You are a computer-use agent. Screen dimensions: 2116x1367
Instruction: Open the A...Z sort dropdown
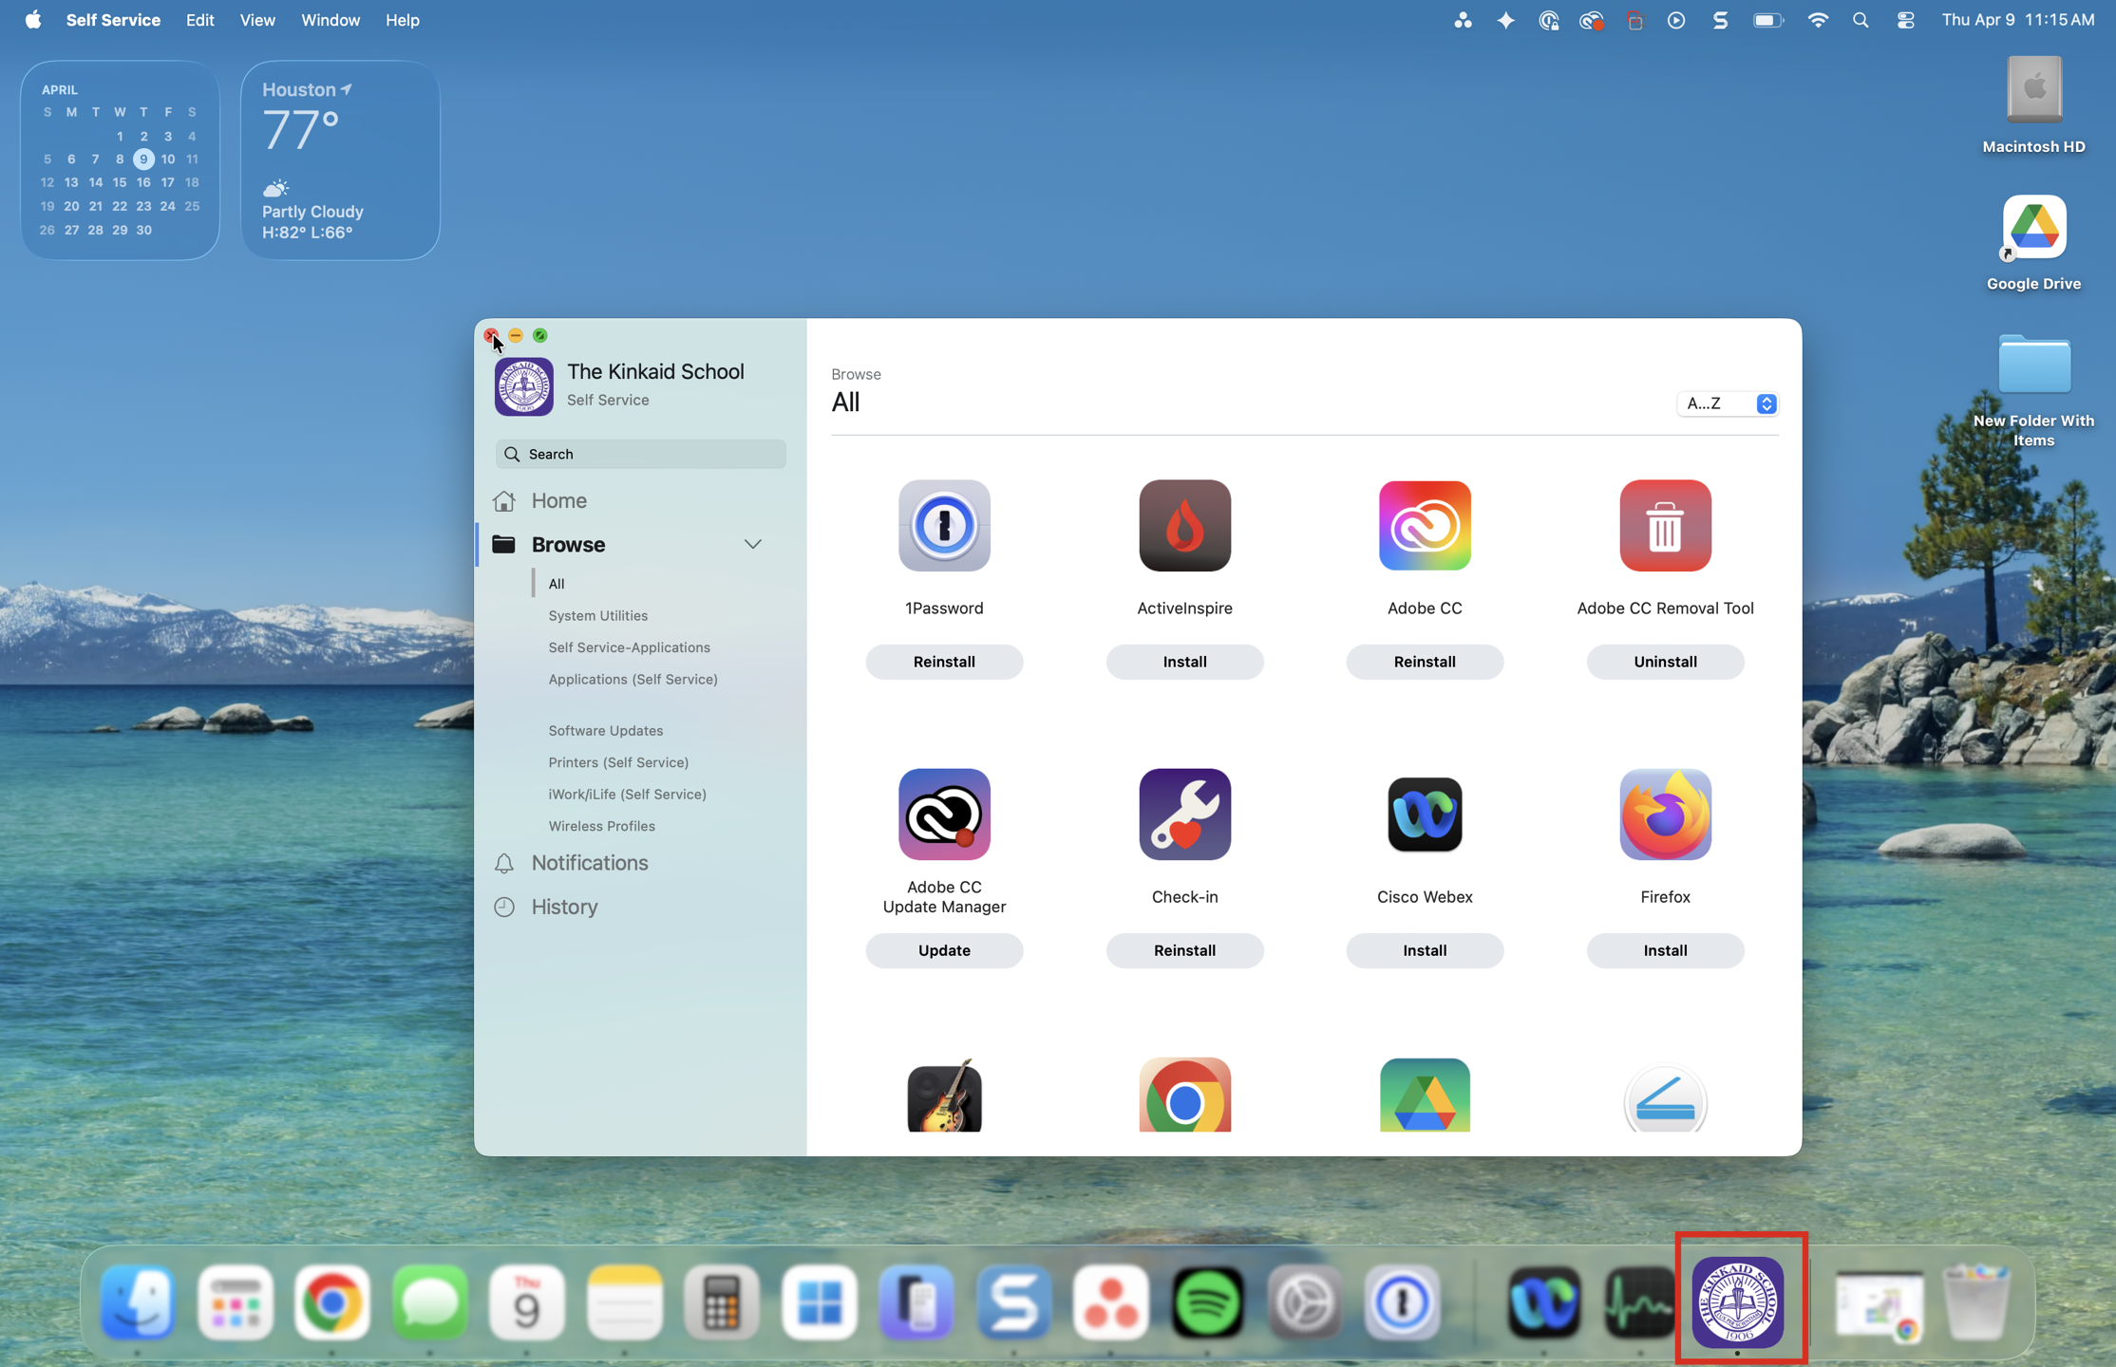1726,403
